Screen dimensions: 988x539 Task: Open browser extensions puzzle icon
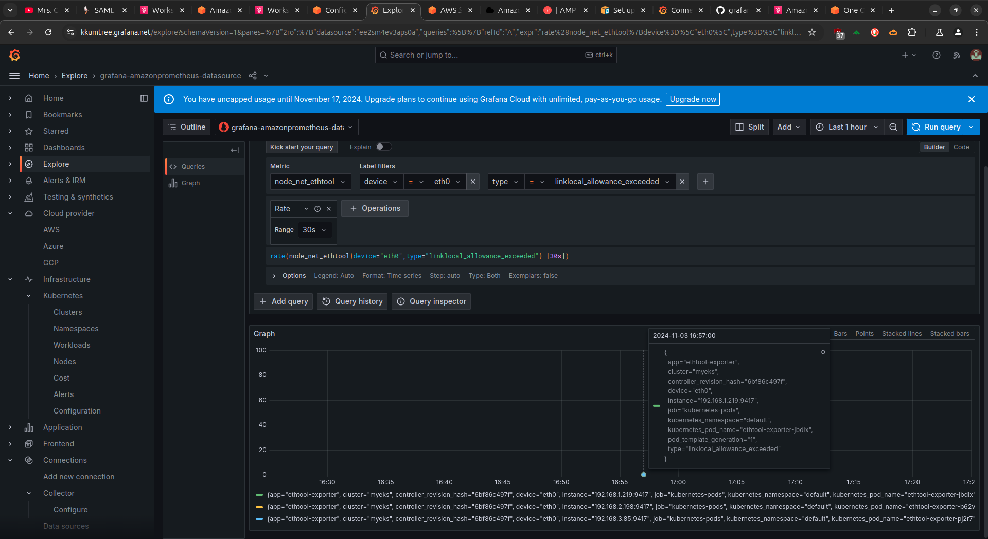point(912,32)
